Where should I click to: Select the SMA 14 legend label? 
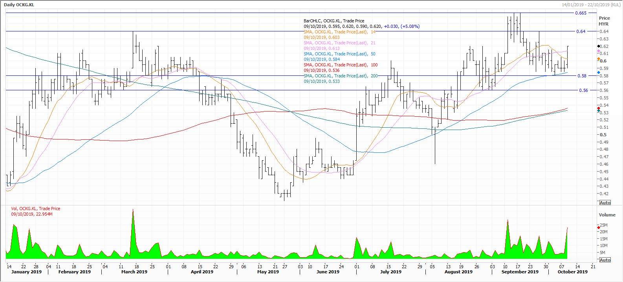coord(339,32)
